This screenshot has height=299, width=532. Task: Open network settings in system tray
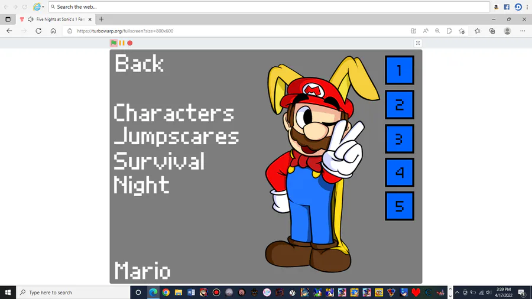coord(481,292)
